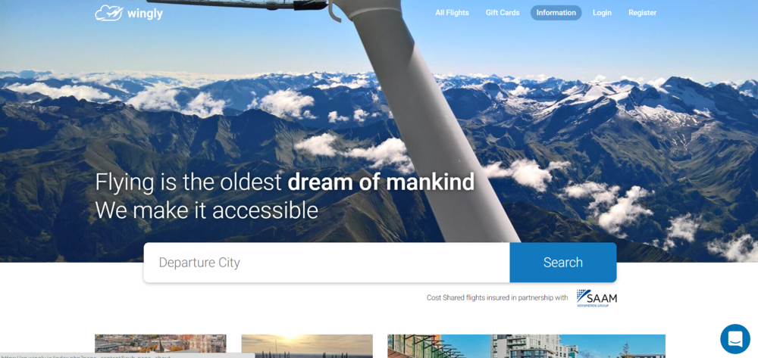Screen dimensions: 758x358
Task: Open the chat support widget
Action: pyautogui.click(x=735, y=339)
